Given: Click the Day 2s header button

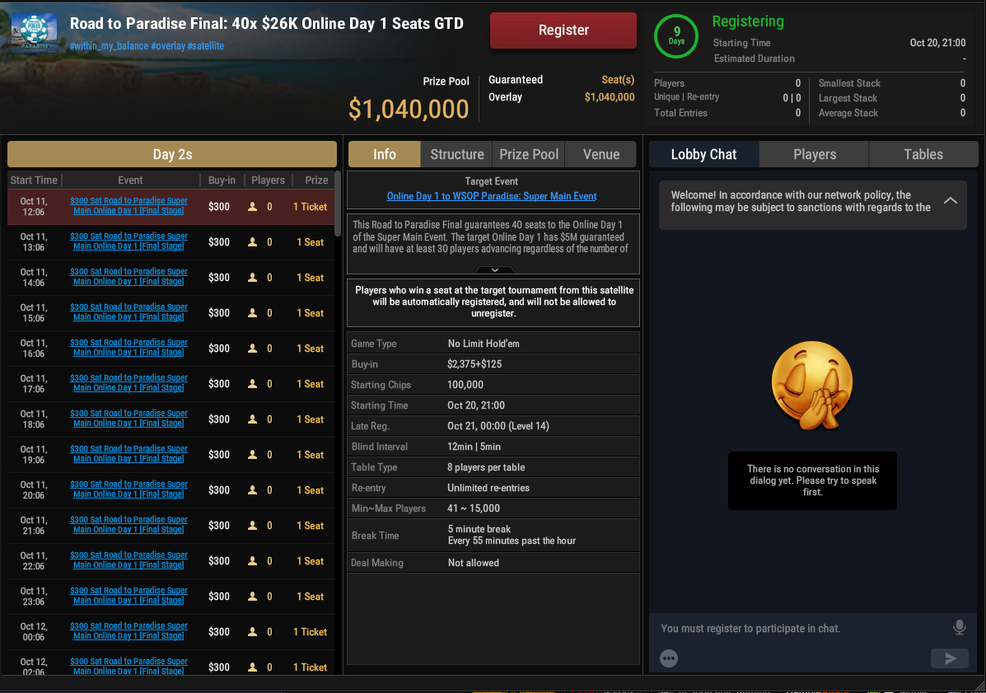Looking at the screenshot, I should tap(172, 154).
